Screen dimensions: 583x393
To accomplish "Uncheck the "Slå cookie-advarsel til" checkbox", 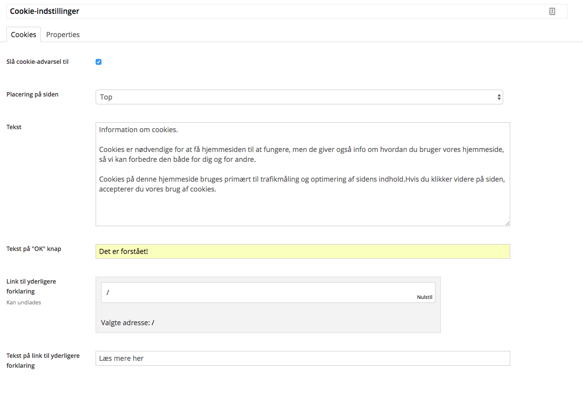I will pos(99,62).
